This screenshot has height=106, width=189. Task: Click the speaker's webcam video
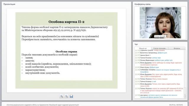[160, 23]
